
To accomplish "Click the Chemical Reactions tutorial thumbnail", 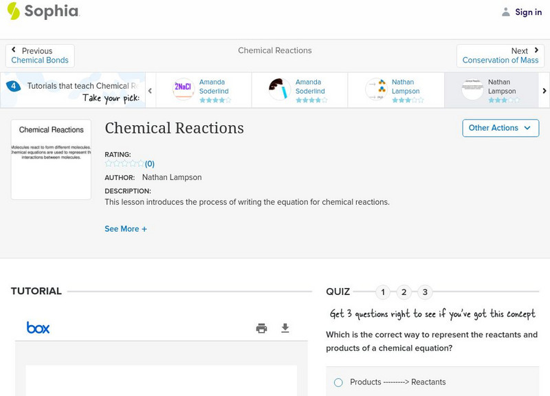I will click(51, 158).
